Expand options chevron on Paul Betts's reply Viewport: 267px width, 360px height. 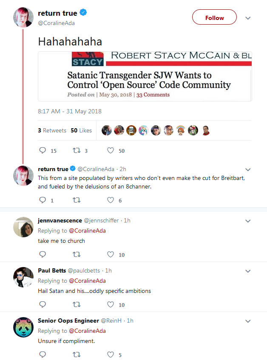(x=248, y=271)
